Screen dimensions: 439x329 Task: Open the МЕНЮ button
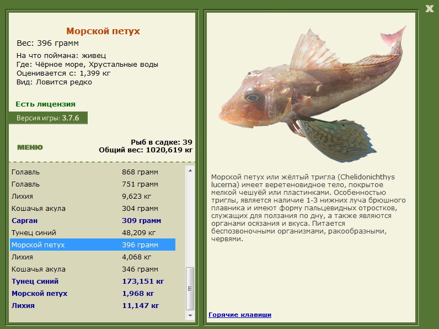[30, 147]
